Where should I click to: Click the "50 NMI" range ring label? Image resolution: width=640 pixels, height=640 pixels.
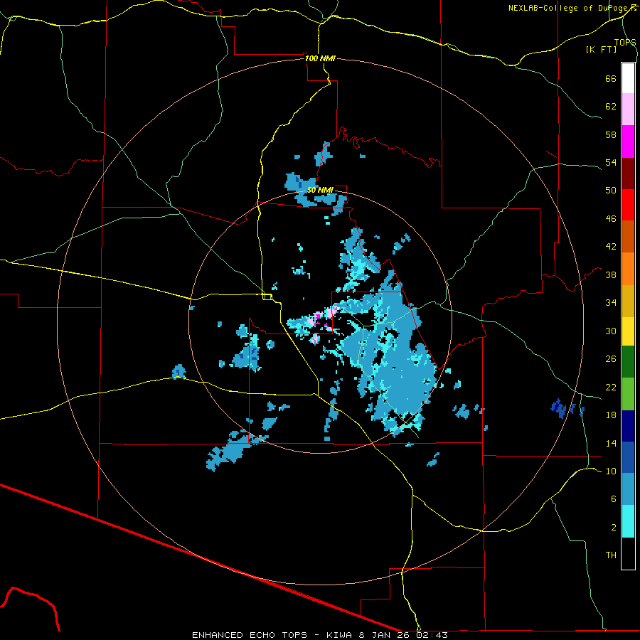[x=320, y=190]
